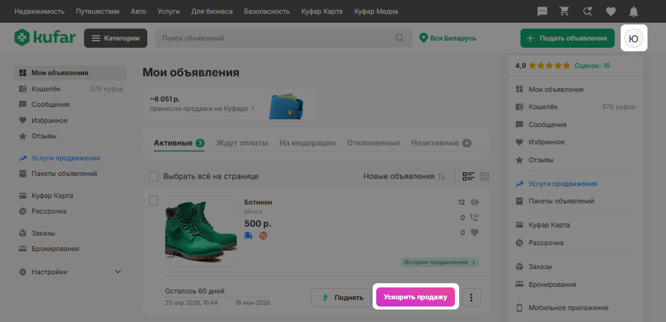Open принесли продажи на Куфаре link
Image resolution: width=666 pixels, height=322 pixels.
pos(202,109)
